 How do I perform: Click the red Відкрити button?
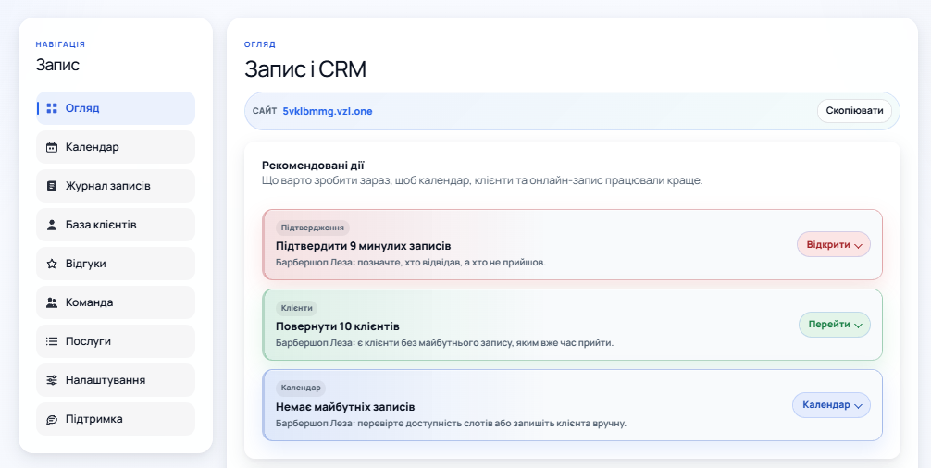(x=834, y=244)
